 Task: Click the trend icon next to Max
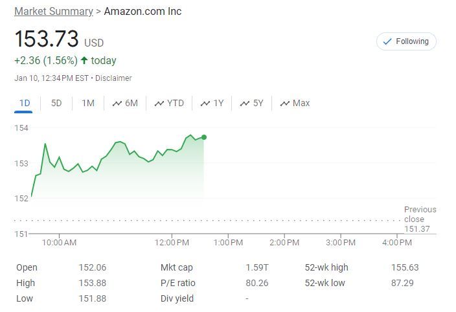tap(284, 103)
